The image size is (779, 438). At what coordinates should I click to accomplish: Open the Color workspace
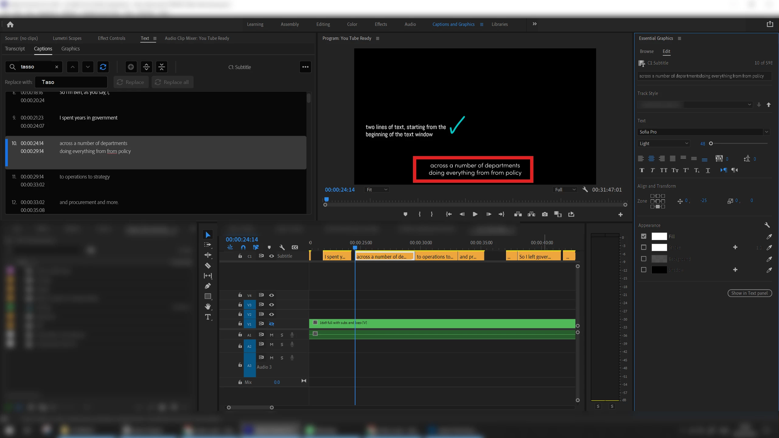coord(352,24)
